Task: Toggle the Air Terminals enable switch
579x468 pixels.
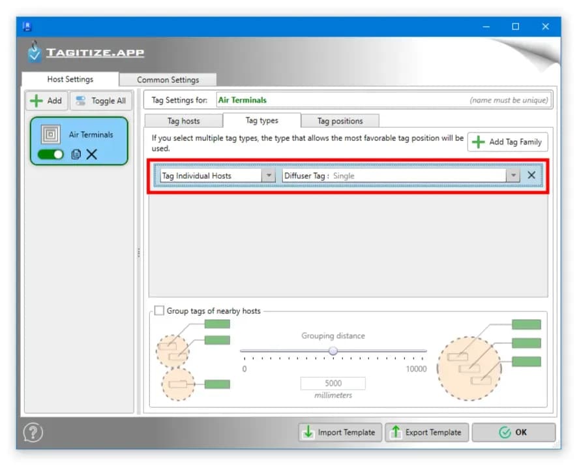Action: (x=51, y=154)
